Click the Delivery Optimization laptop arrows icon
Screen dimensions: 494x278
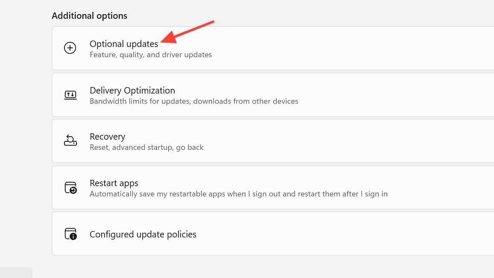pos(70,95)
